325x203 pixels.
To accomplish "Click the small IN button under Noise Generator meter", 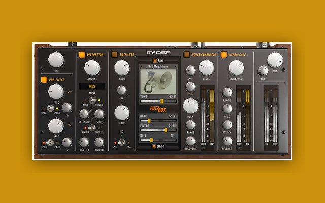I will coord(204,148).
